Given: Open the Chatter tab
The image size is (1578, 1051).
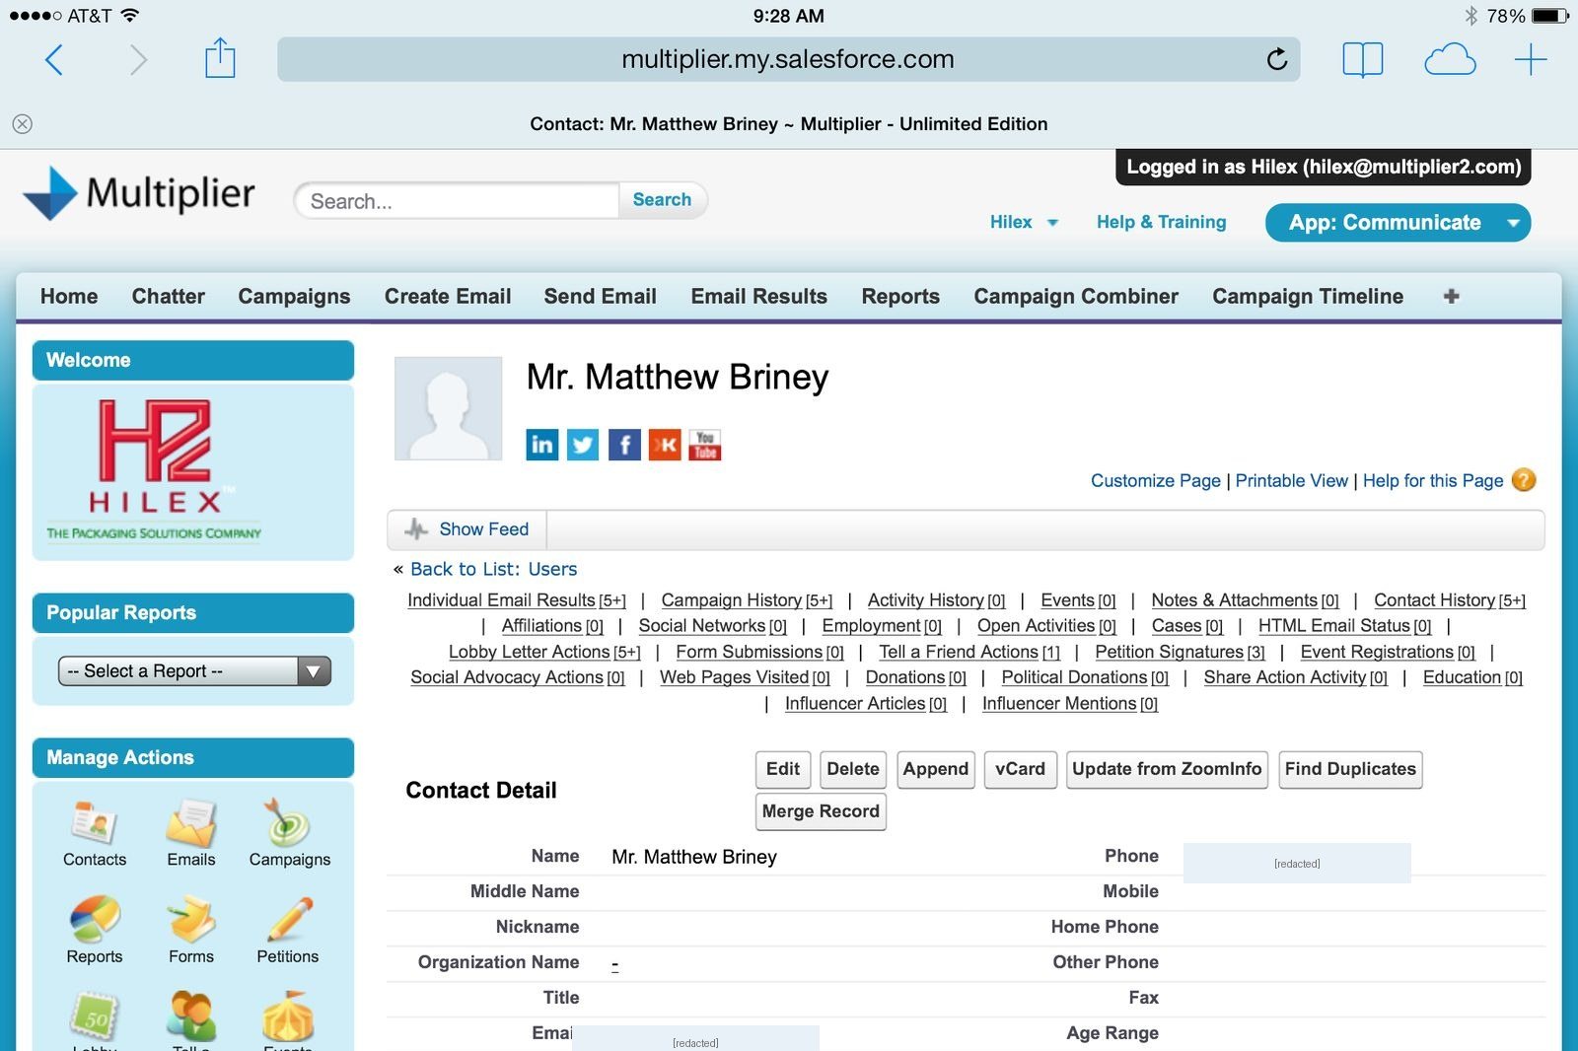Looking at the screenshot, I should [169, 297].
